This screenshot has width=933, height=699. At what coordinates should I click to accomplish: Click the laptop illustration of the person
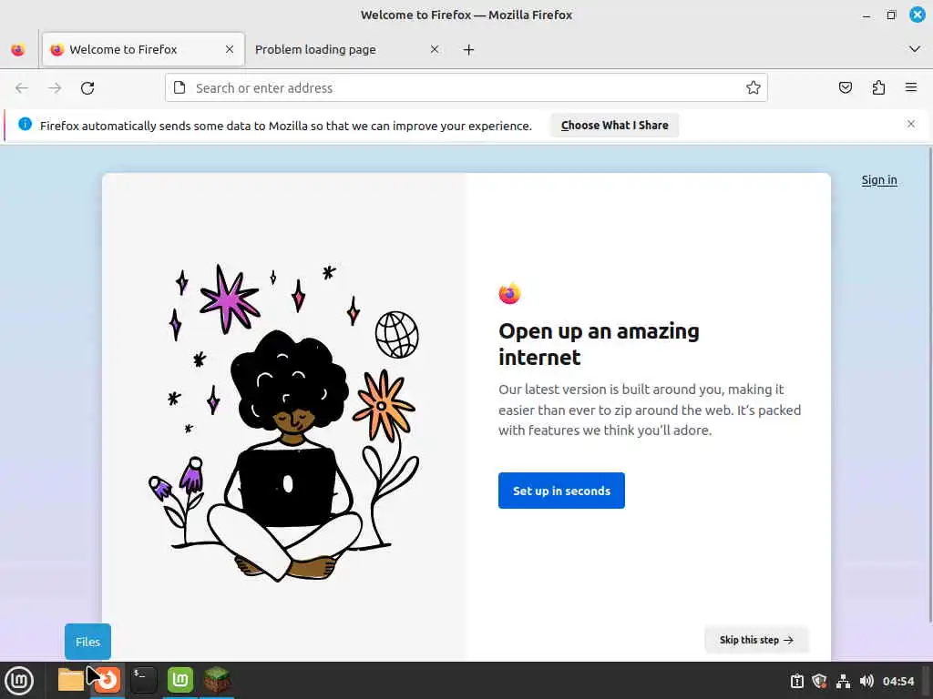pyautogui.click(x=287, y=486)
